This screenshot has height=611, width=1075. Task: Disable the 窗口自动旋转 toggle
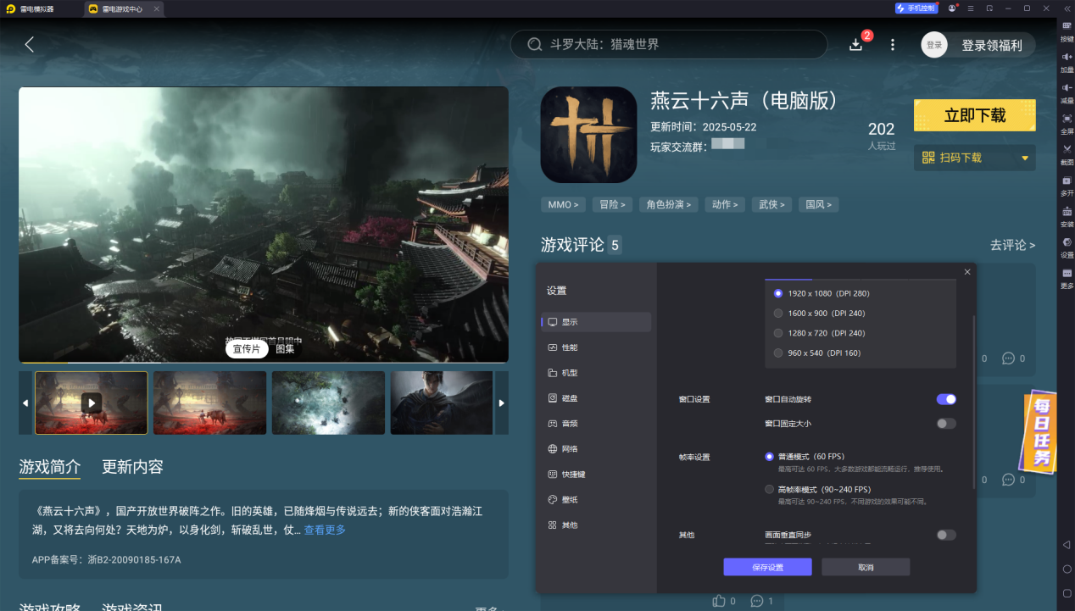click(x=946, y=399)
